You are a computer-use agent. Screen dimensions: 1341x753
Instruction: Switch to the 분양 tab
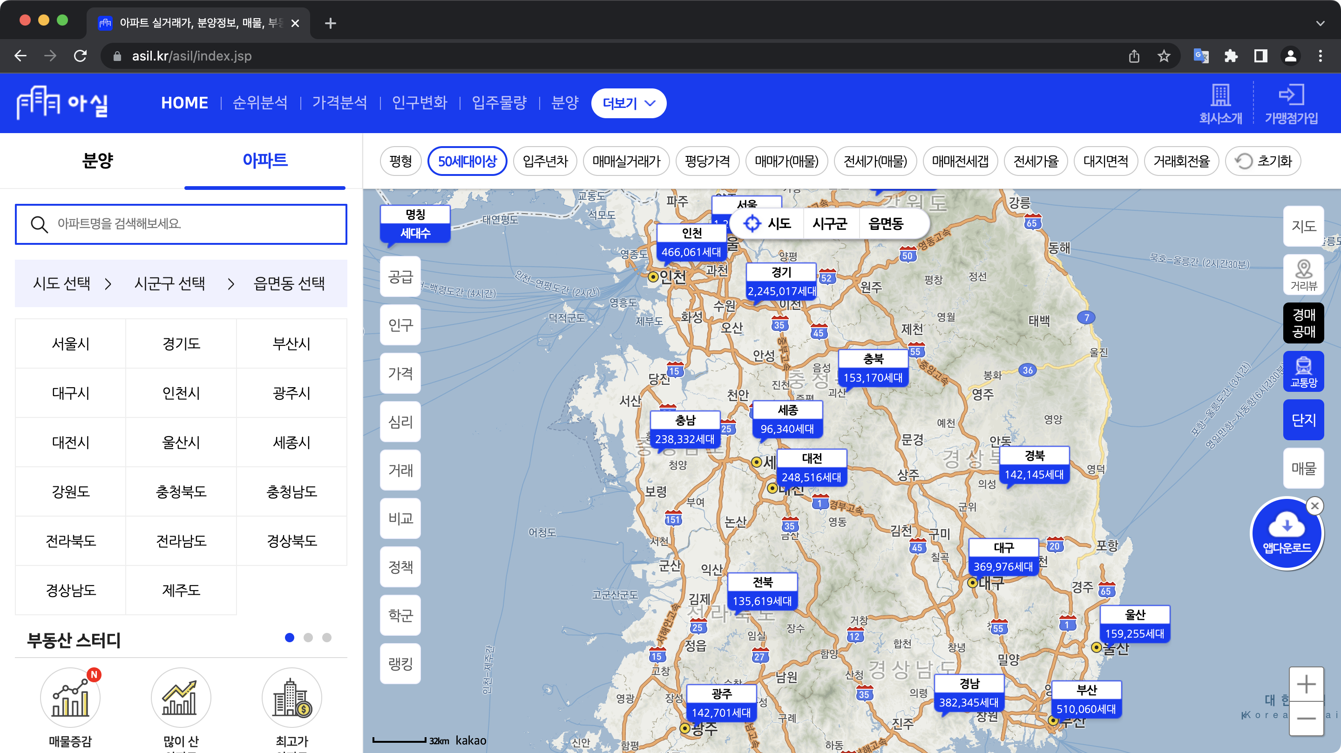[x=97, y=160]
